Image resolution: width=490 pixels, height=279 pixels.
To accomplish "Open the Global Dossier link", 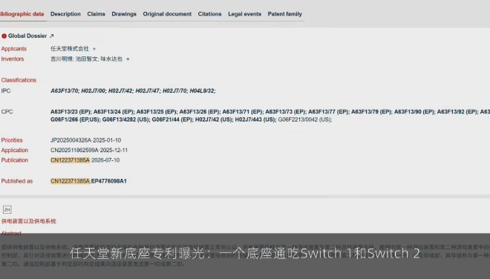I will (x=27, y=36).
